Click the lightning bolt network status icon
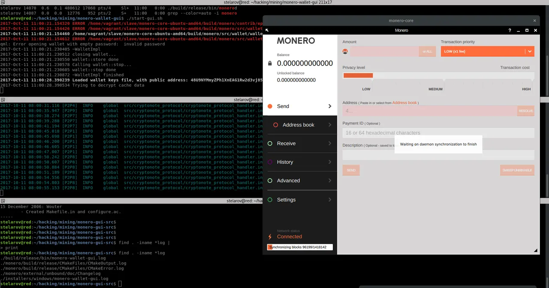549x288 pixels. 270,237
